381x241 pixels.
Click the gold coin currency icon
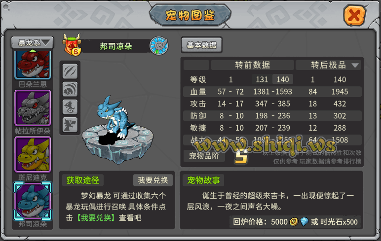click(x=294, y=221)
